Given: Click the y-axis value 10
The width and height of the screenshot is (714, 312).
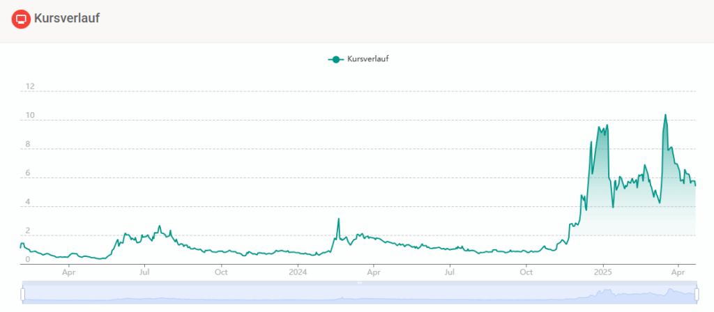Looking at the screenshot, I should click(30, 116).
